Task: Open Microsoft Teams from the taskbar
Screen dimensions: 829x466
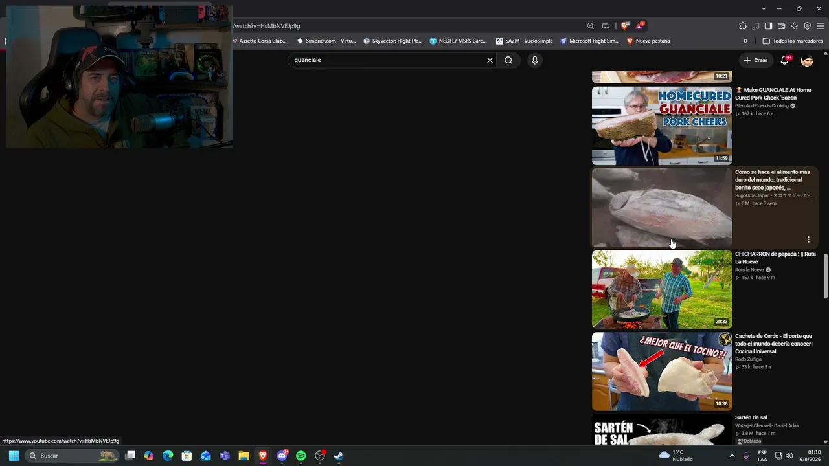Action: point(225,456)
